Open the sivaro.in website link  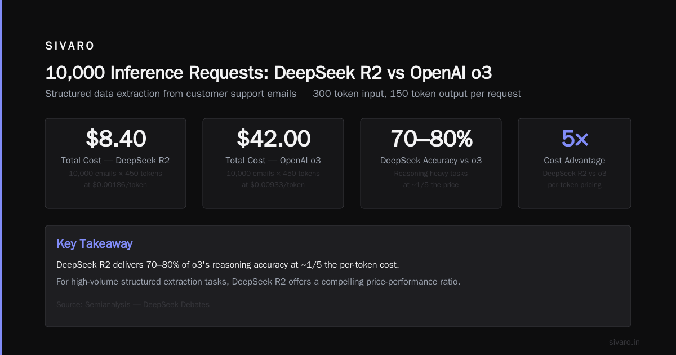click(624, 342)
